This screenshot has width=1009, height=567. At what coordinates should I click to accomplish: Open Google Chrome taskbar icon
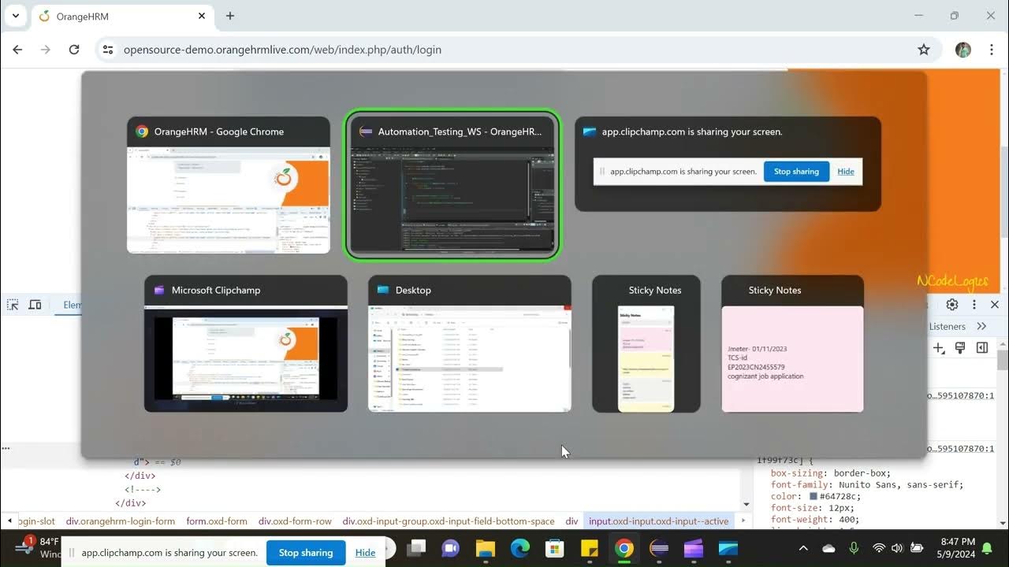pos(624,548)
